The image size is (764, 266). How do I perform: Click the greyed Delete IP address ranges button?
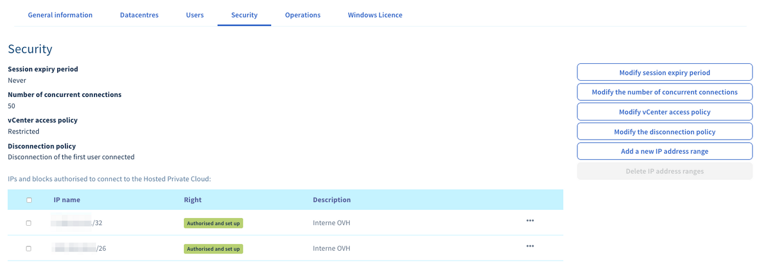tap(664, 171)
